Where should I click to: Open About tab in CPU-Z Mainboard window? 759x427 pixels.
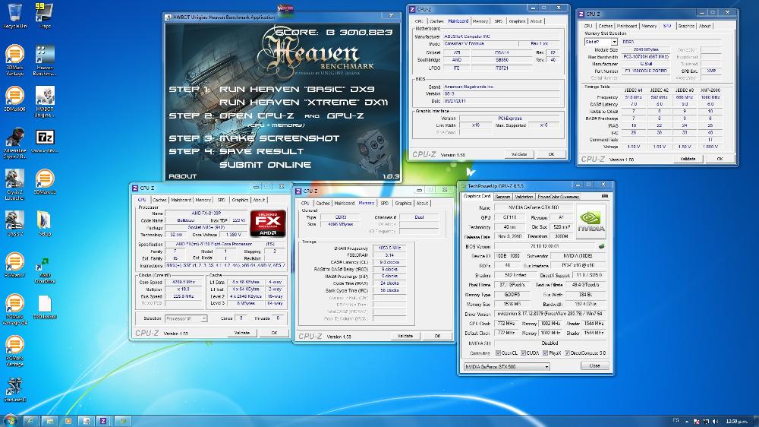(536, 21)
